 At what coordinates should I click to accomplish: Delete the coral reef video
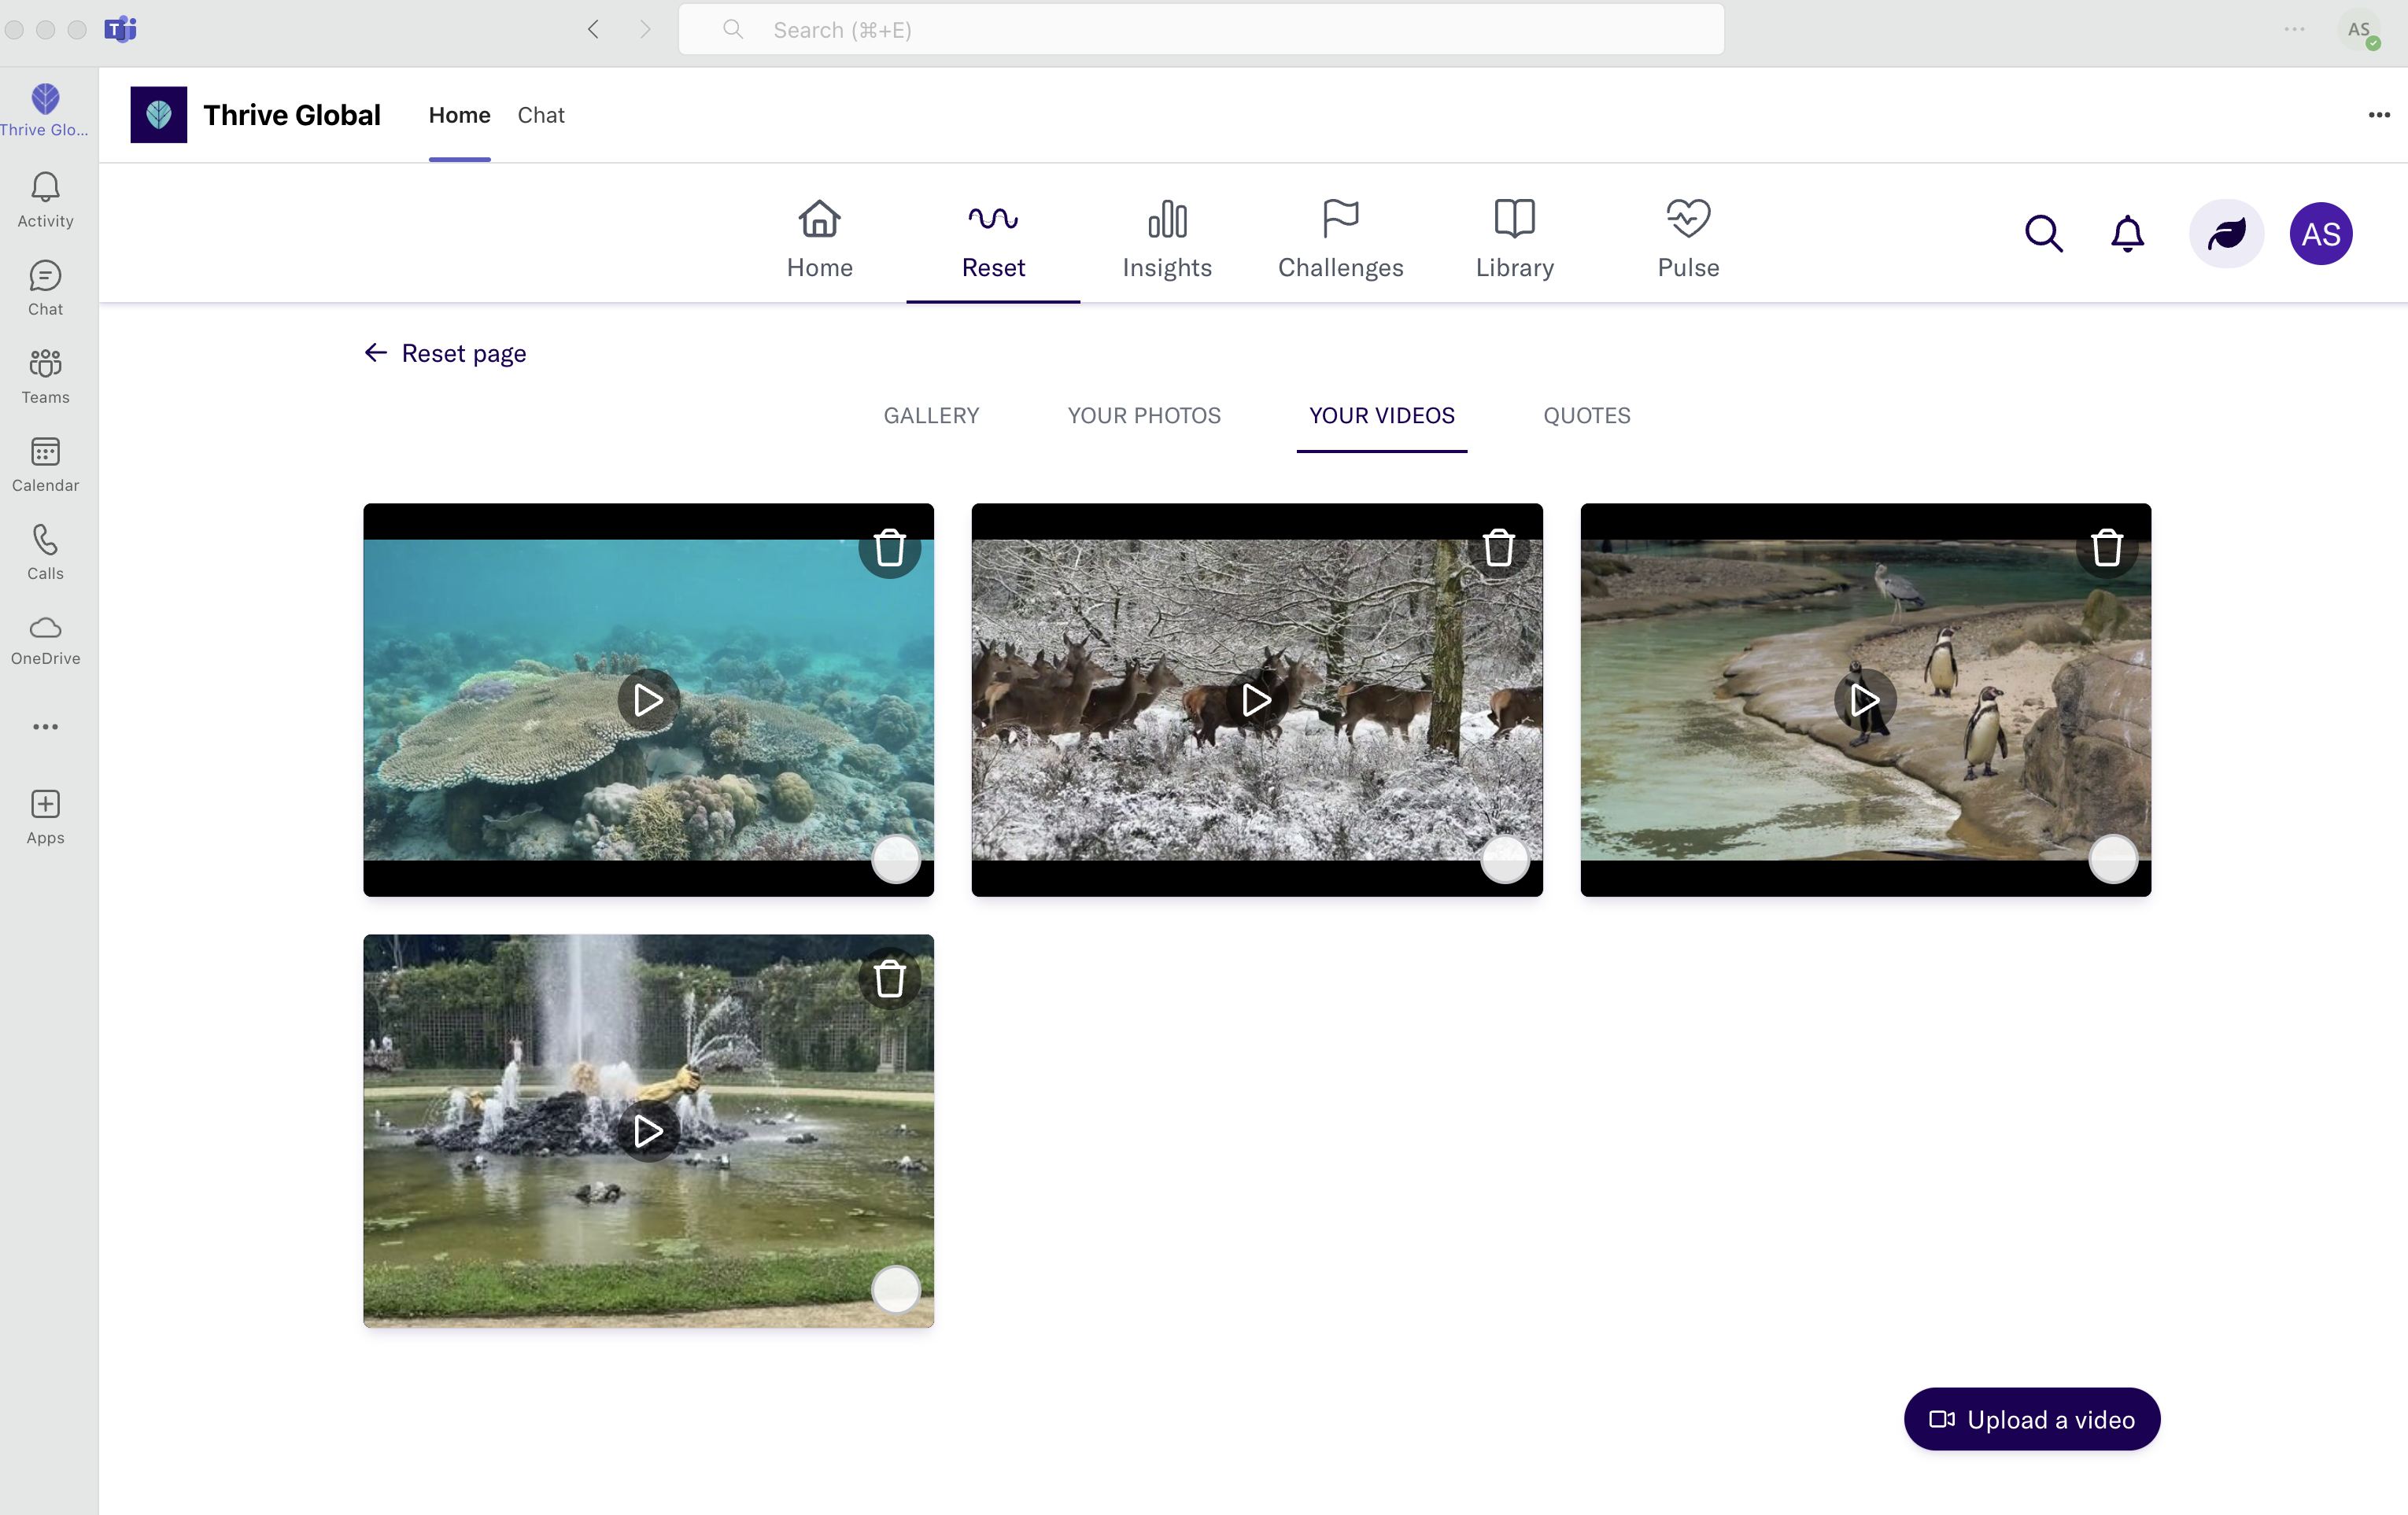pos(889,547)
